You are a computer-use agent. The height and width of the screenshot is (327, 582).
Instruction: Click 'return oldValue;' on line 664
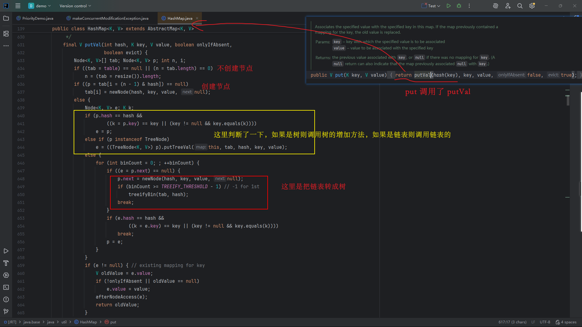[117, 305]
